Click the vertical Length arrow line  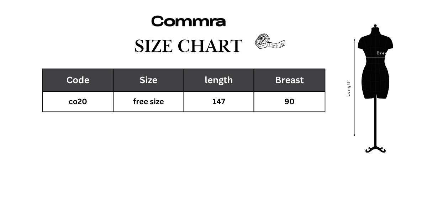pyautogui.click(x=354, y=87)
